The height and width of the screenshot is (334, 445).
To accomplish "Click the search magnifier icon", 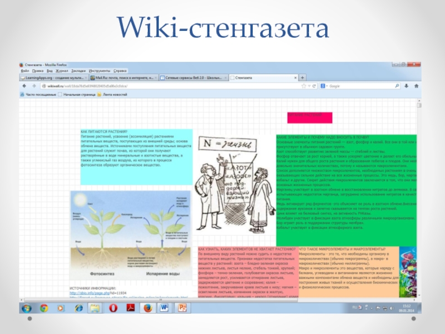I will [x=397, y=86].
